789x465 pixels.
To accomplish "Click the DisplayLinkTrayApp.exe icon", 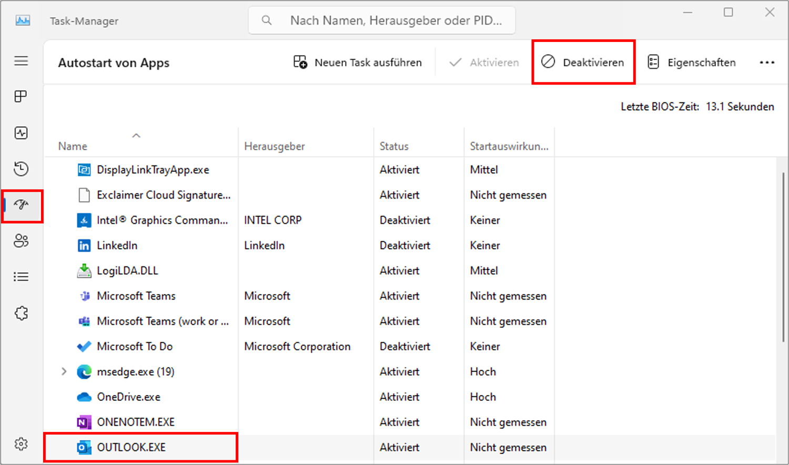I will pos(84,170).
